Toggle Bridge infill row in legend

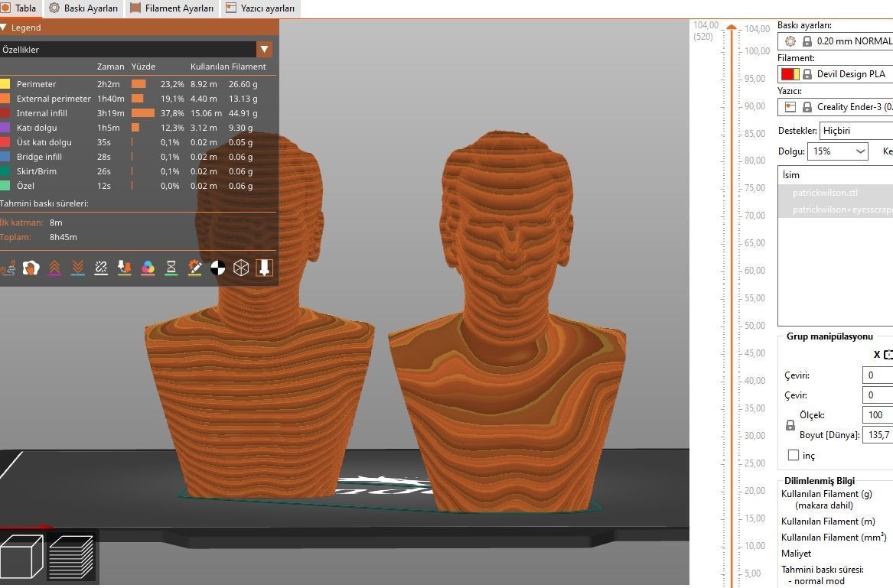(x=138, y=157)
